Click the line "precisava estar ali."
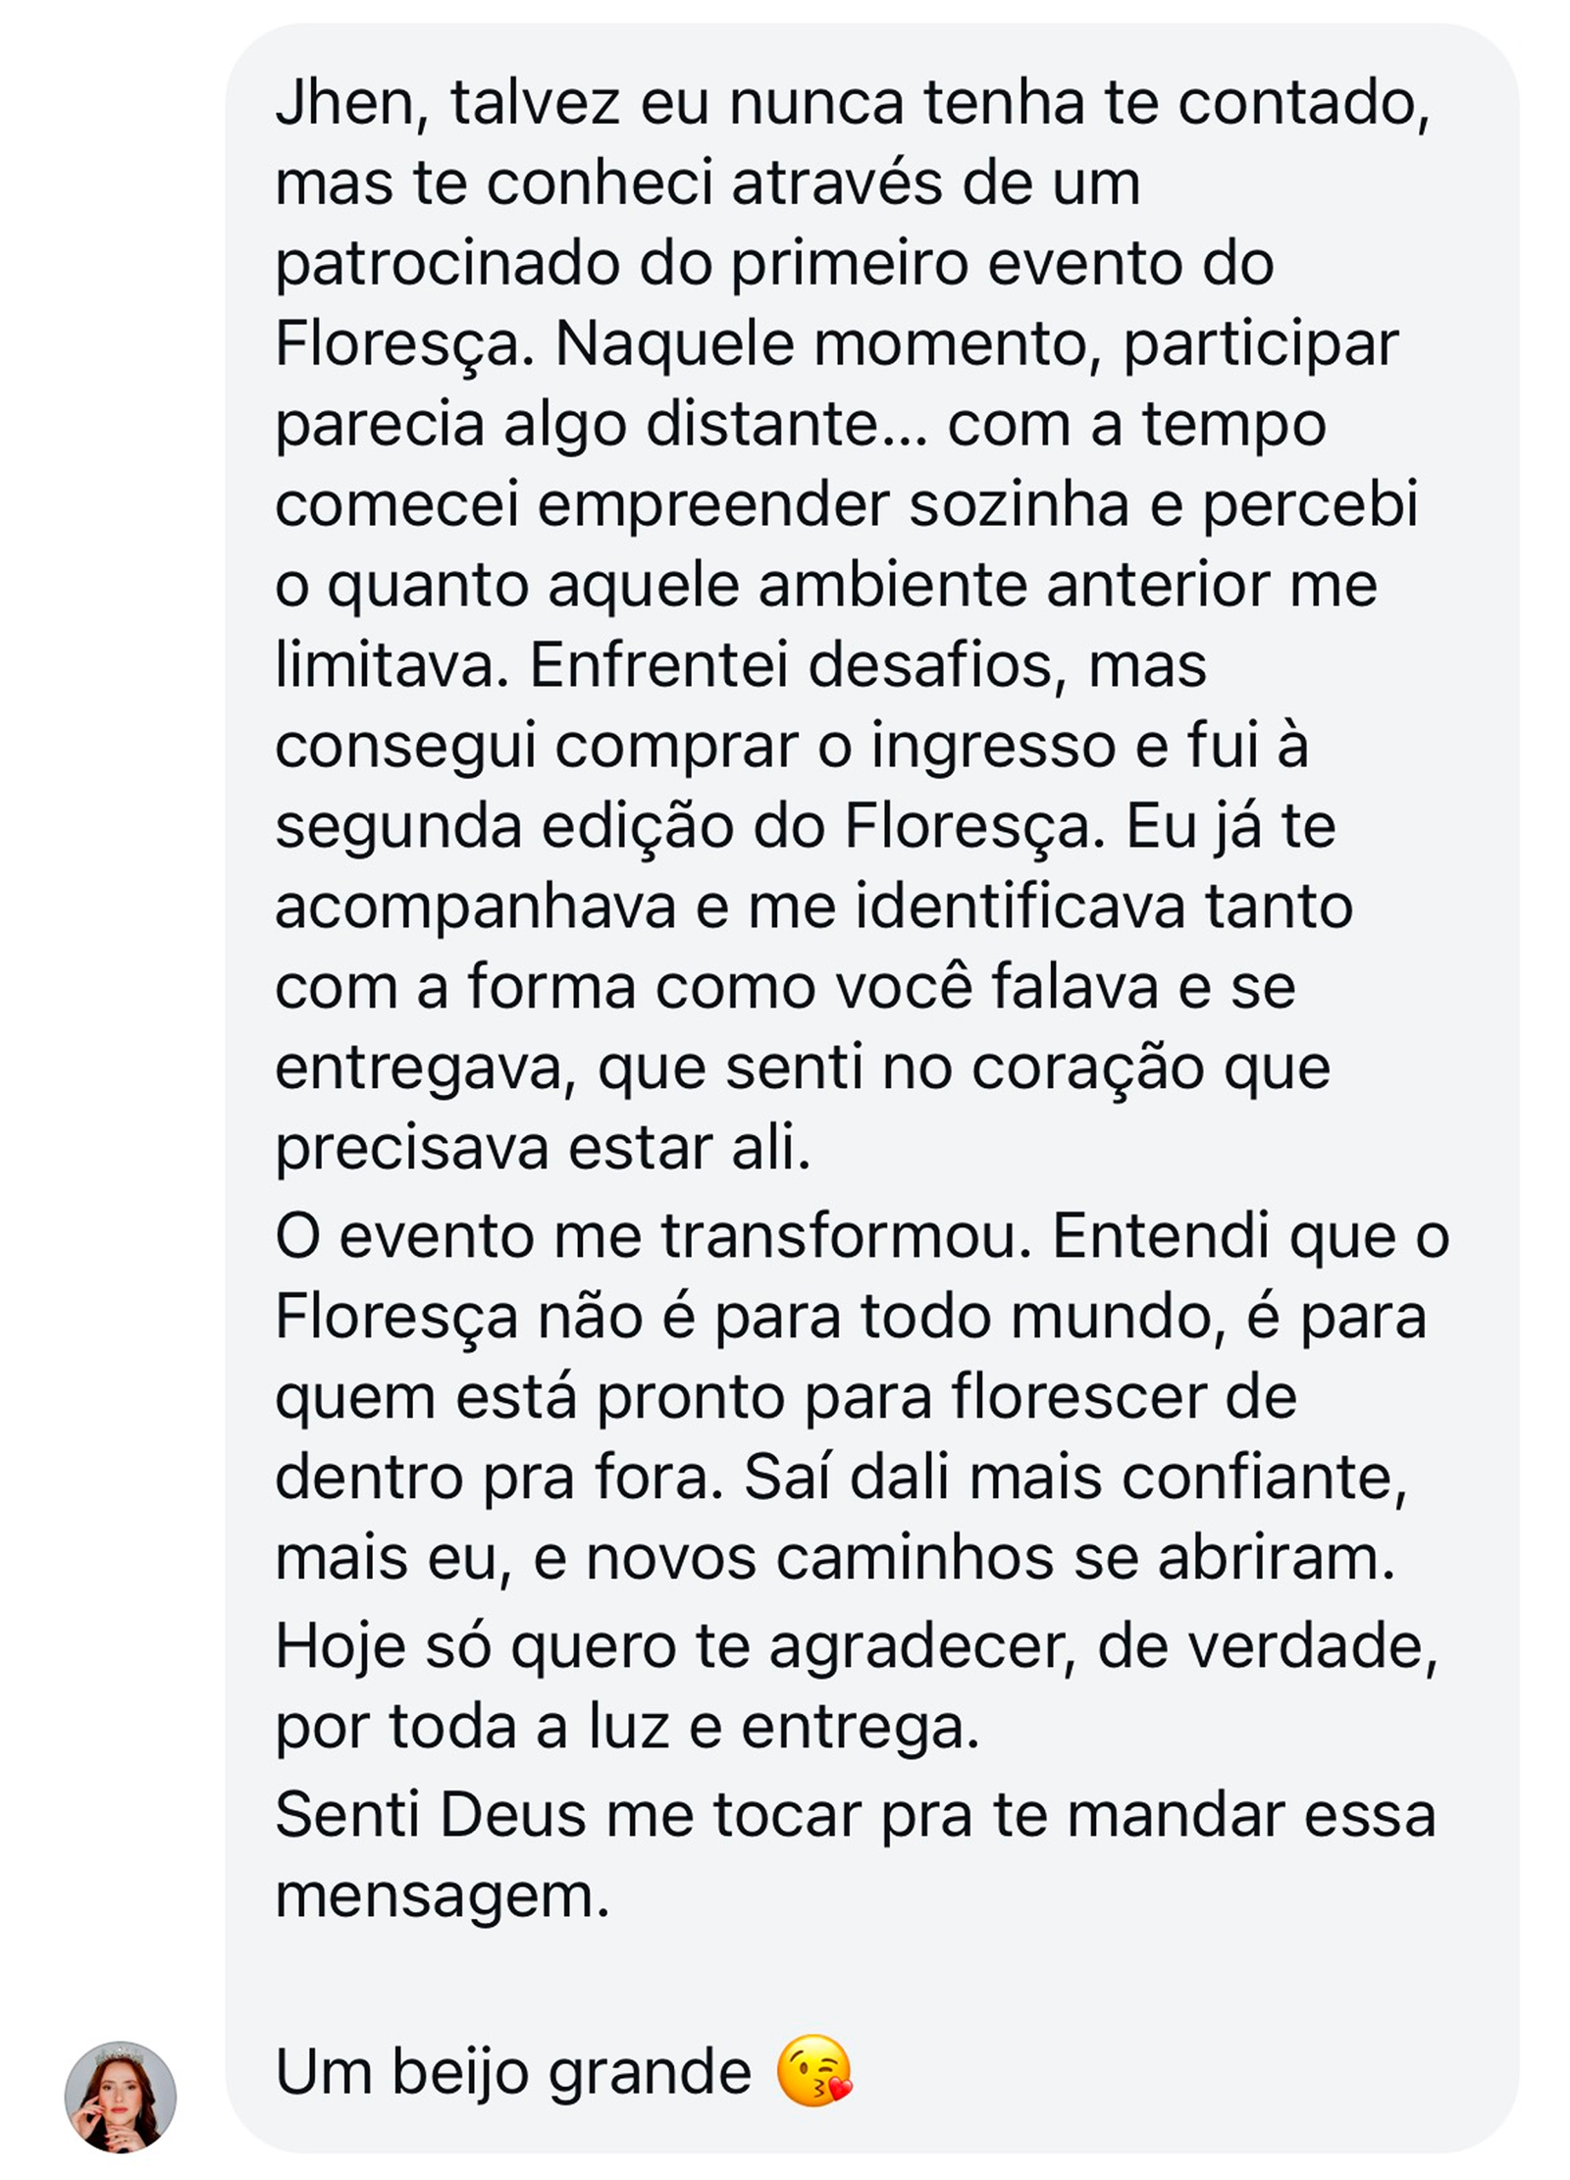Screen dimensions: 1570x2180 (x=543, y=1149)
